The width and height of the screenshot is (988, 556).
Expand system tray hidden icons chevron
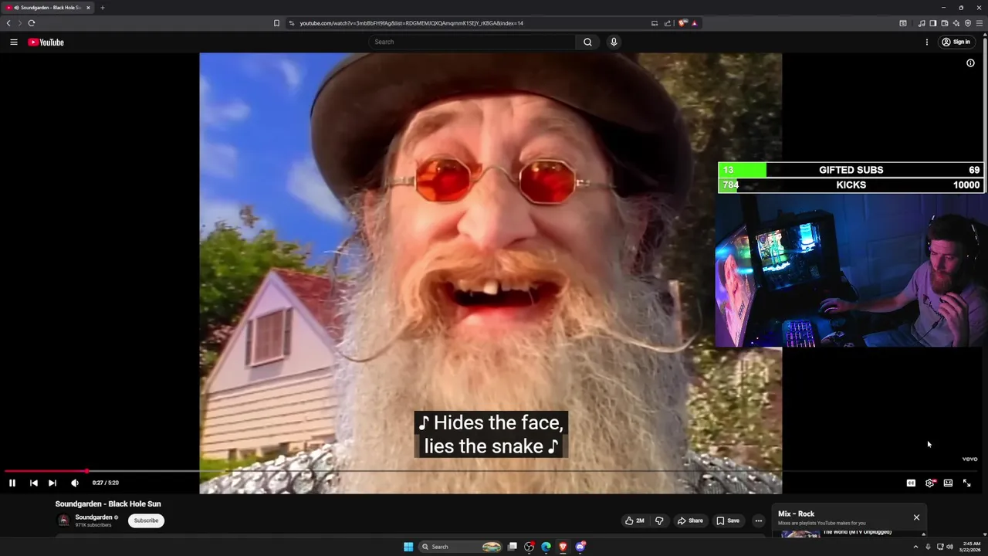916,547
